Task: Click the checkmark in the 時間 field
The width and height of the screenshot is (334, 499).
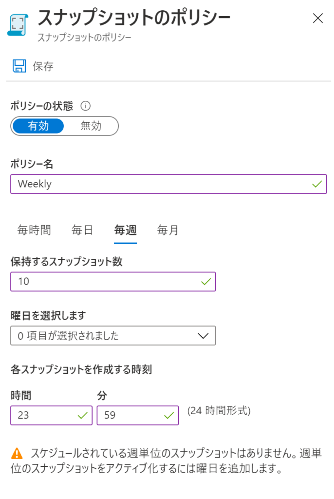Action: point(82,415)
